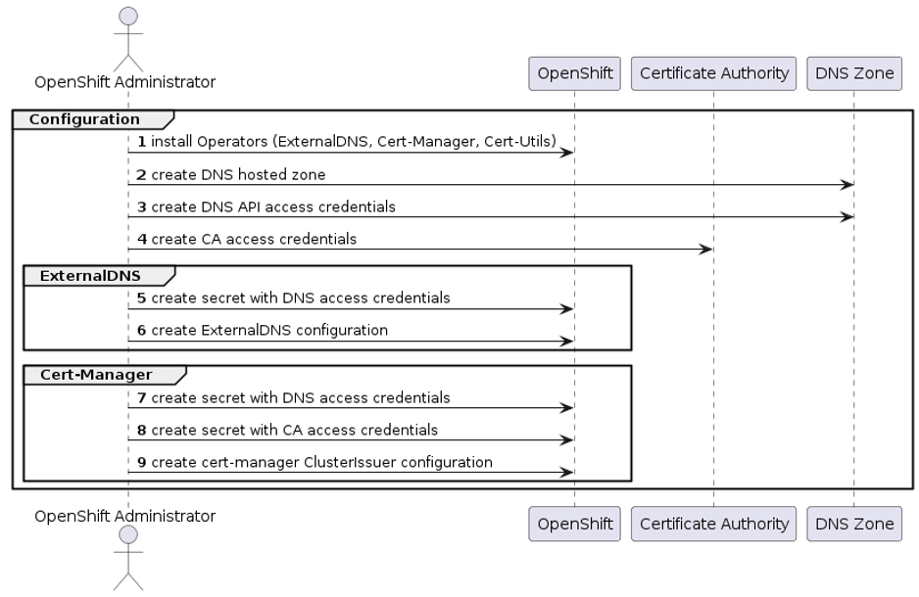The image size is (919, 597).
Task: Select the top OpenShift participant box
Action: tap(574, 73)
